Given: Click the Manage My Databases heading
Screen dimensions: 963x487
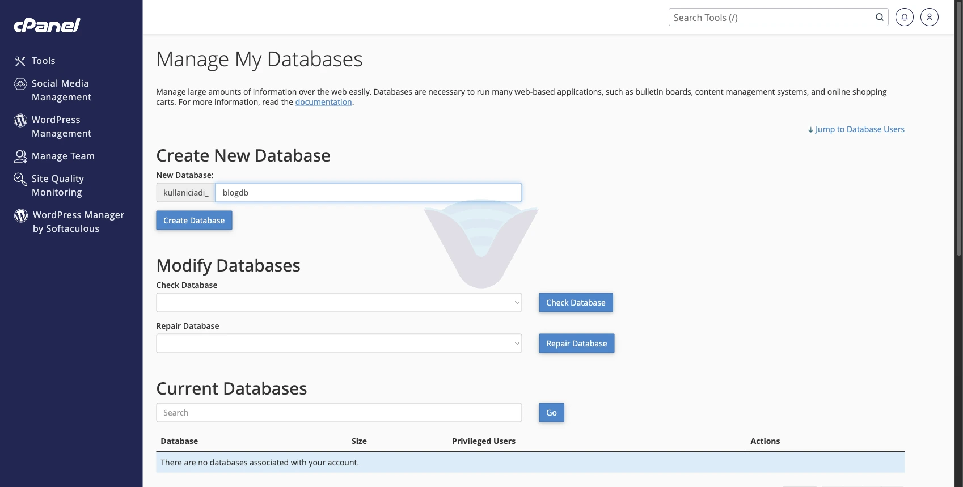Looking at the screenshot, I should [259, 60].
